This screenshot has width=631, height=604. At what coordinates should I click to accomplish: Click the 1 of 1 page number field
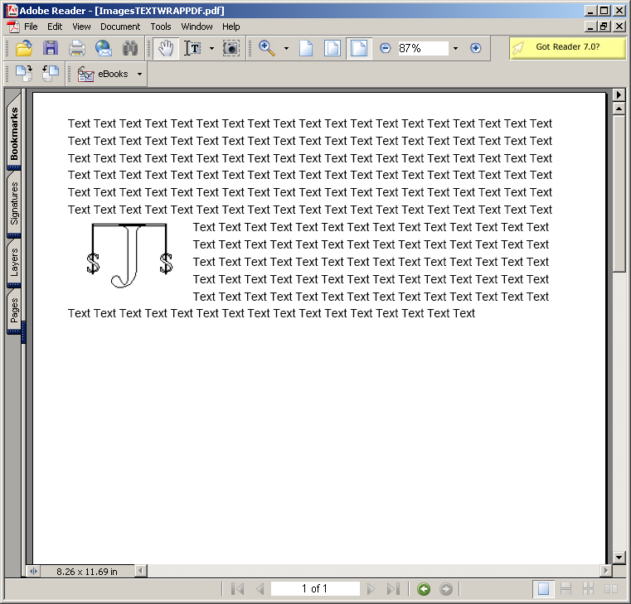315,589
